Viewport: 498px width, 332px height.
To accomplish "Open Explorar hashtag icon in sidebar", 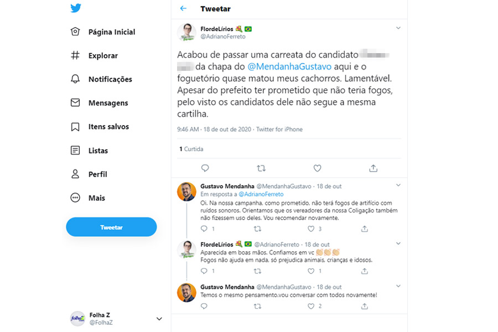I will pos(75,55).
